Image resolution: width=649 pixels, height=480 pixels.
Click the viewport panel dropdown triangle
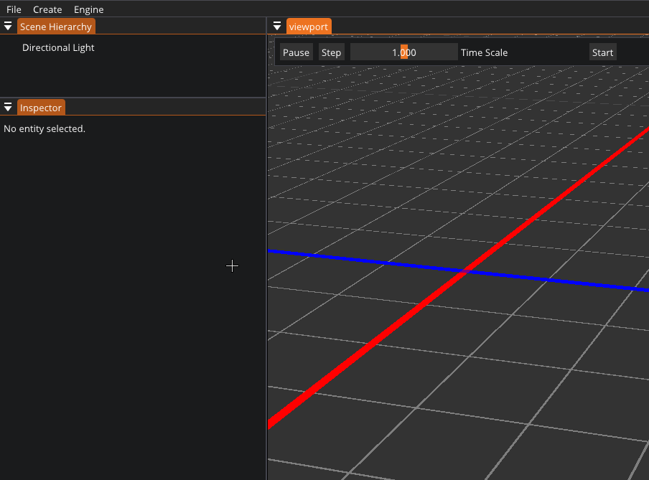pyautogui.click(x=277, y=27)
